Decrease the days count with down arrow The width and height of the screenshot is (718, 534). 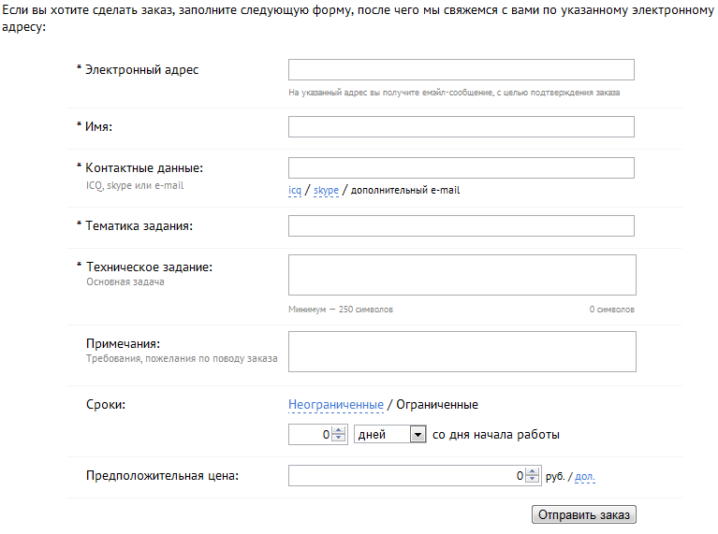pyautogui.click(x=339, y=439)
